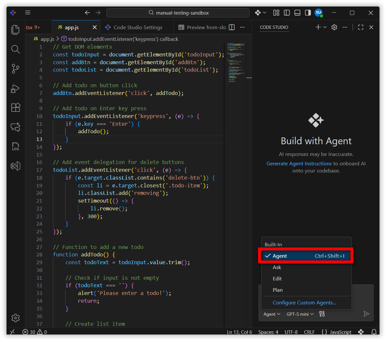This screenshot has width=386, height=341.
Task: Open the Search view in the activity bar
Action: pyautogui.click(x=15, y=49)
